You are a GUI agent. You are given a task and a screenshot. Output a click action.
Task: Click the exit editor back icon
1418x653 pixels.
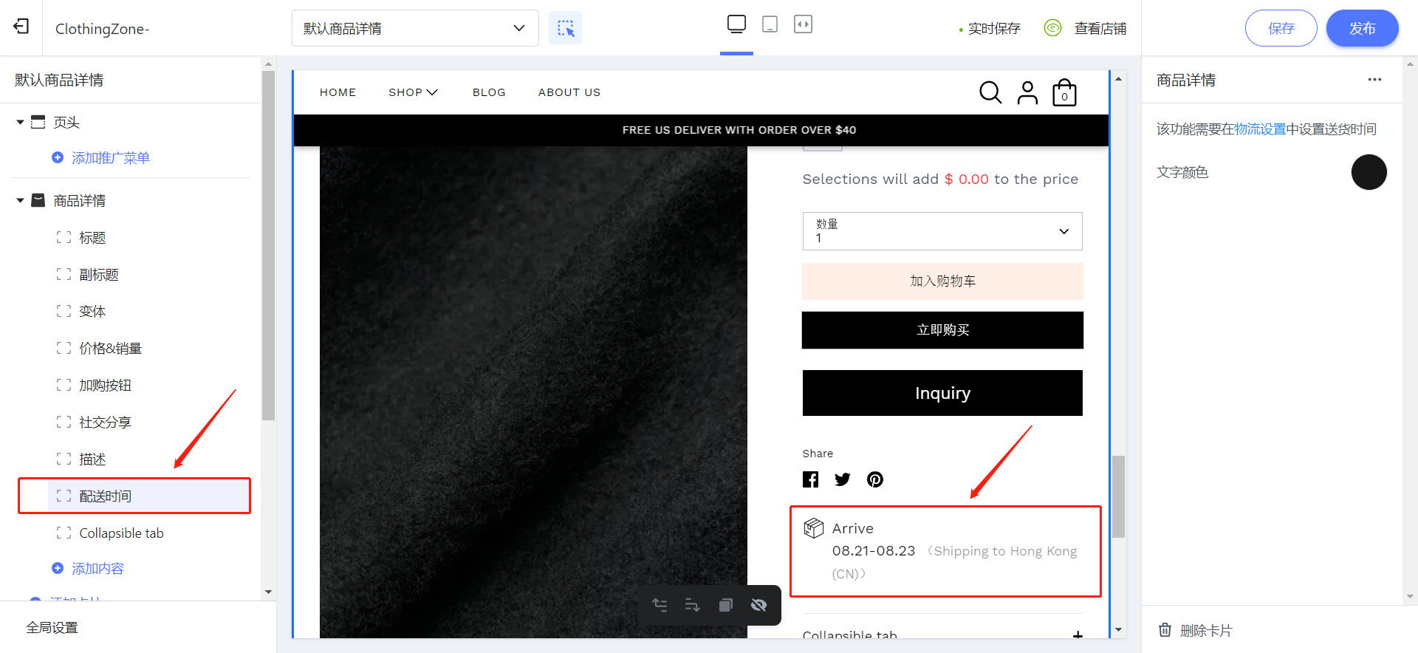click(21, 27)
